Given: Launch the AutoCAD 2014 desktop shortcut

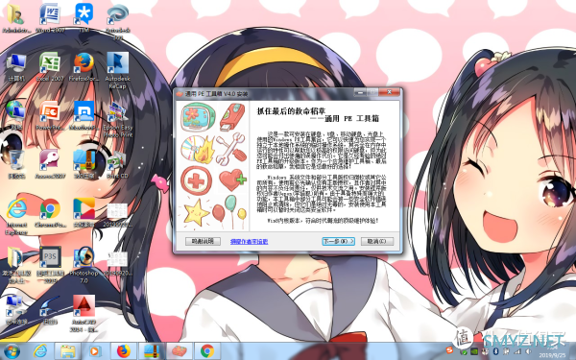Looking at the screenshot, I should [84, 314].
